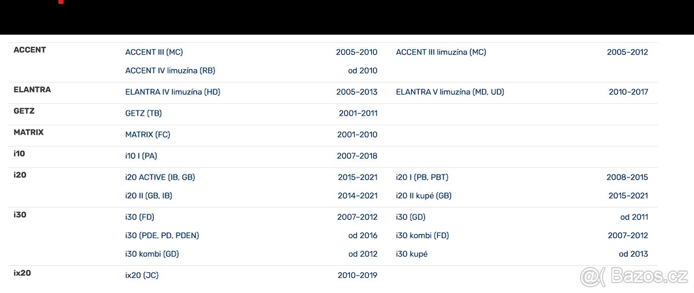Image resolution: width=694 pixels, height=293 pixels.
Task: Open ELANTRA IV limuzína (HD)
Action: pyautogui.click(x=172, y=92)
